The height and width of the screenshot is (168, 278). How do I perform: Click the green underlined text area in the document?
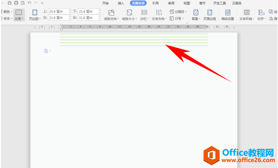tap(134, 40)
